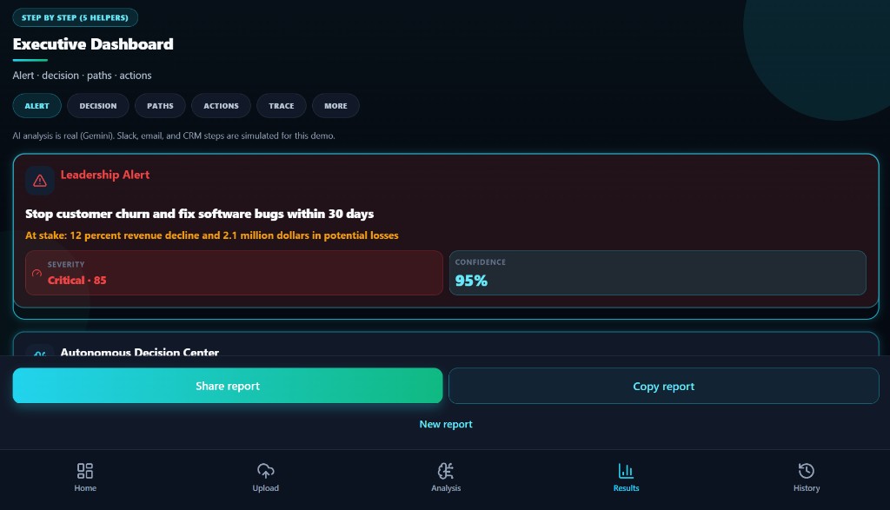Click the CONFIDENCE label
This screenshot has height=510, width=890.
[x=480, y=262]
